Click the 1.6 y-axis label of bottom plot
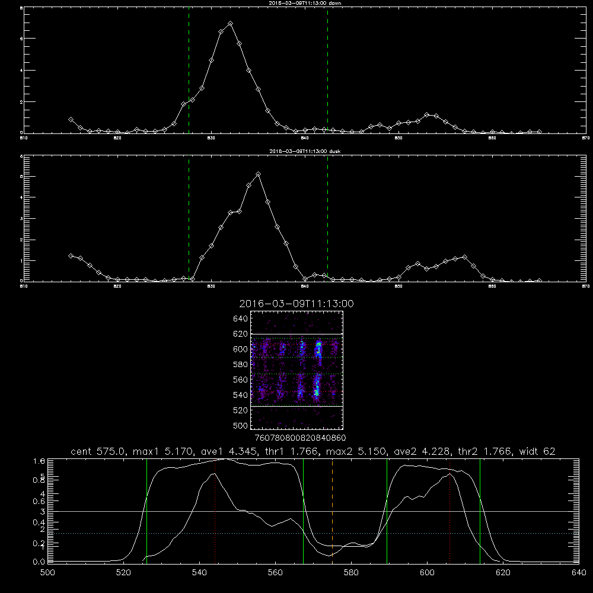Image resolution: width=593 pixels, height=593 pixels. [39, 461]
